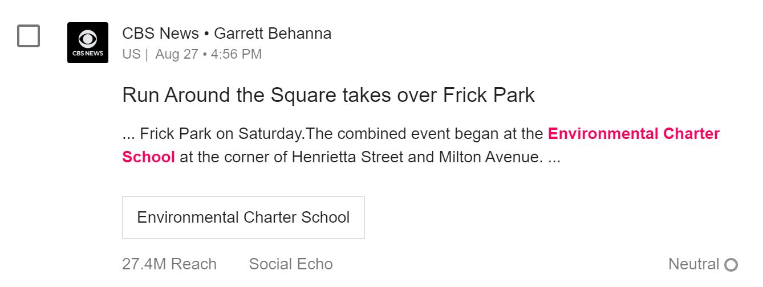Open the Social Echo details
Image resolution: width=763 pixels, height=287 pixels.
point(291,264)
